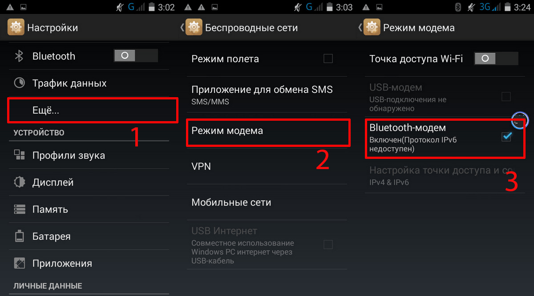Toggle the Точка доступа Wi-Fi switch
Image resolution: width=534 pixels, height=296 pixels.
click(x=496, y=58)
